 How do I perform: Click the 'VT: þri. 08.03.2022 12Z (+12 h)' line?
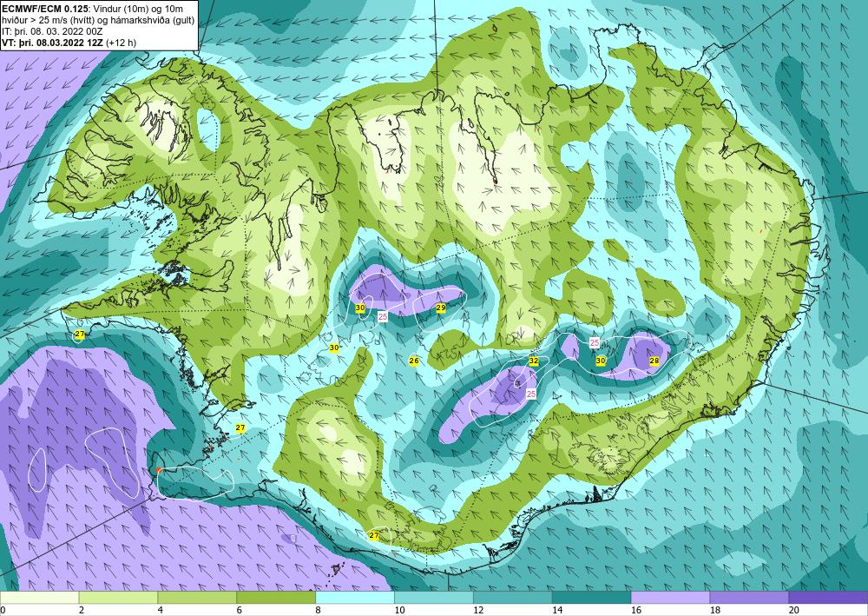click(69, 43)
